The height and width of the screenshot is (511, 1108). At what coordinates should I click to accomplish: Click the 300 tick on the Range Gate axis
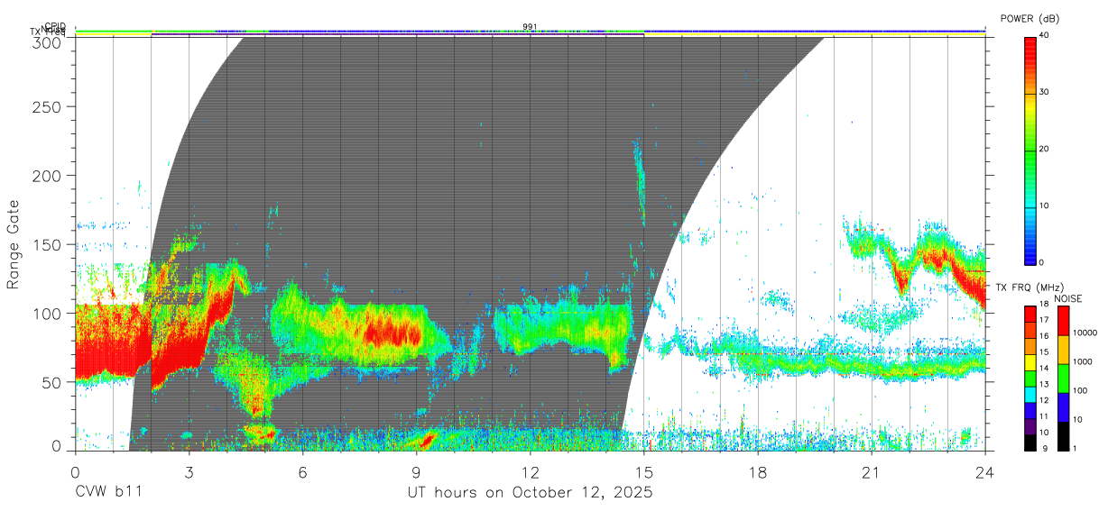(49, 43)
